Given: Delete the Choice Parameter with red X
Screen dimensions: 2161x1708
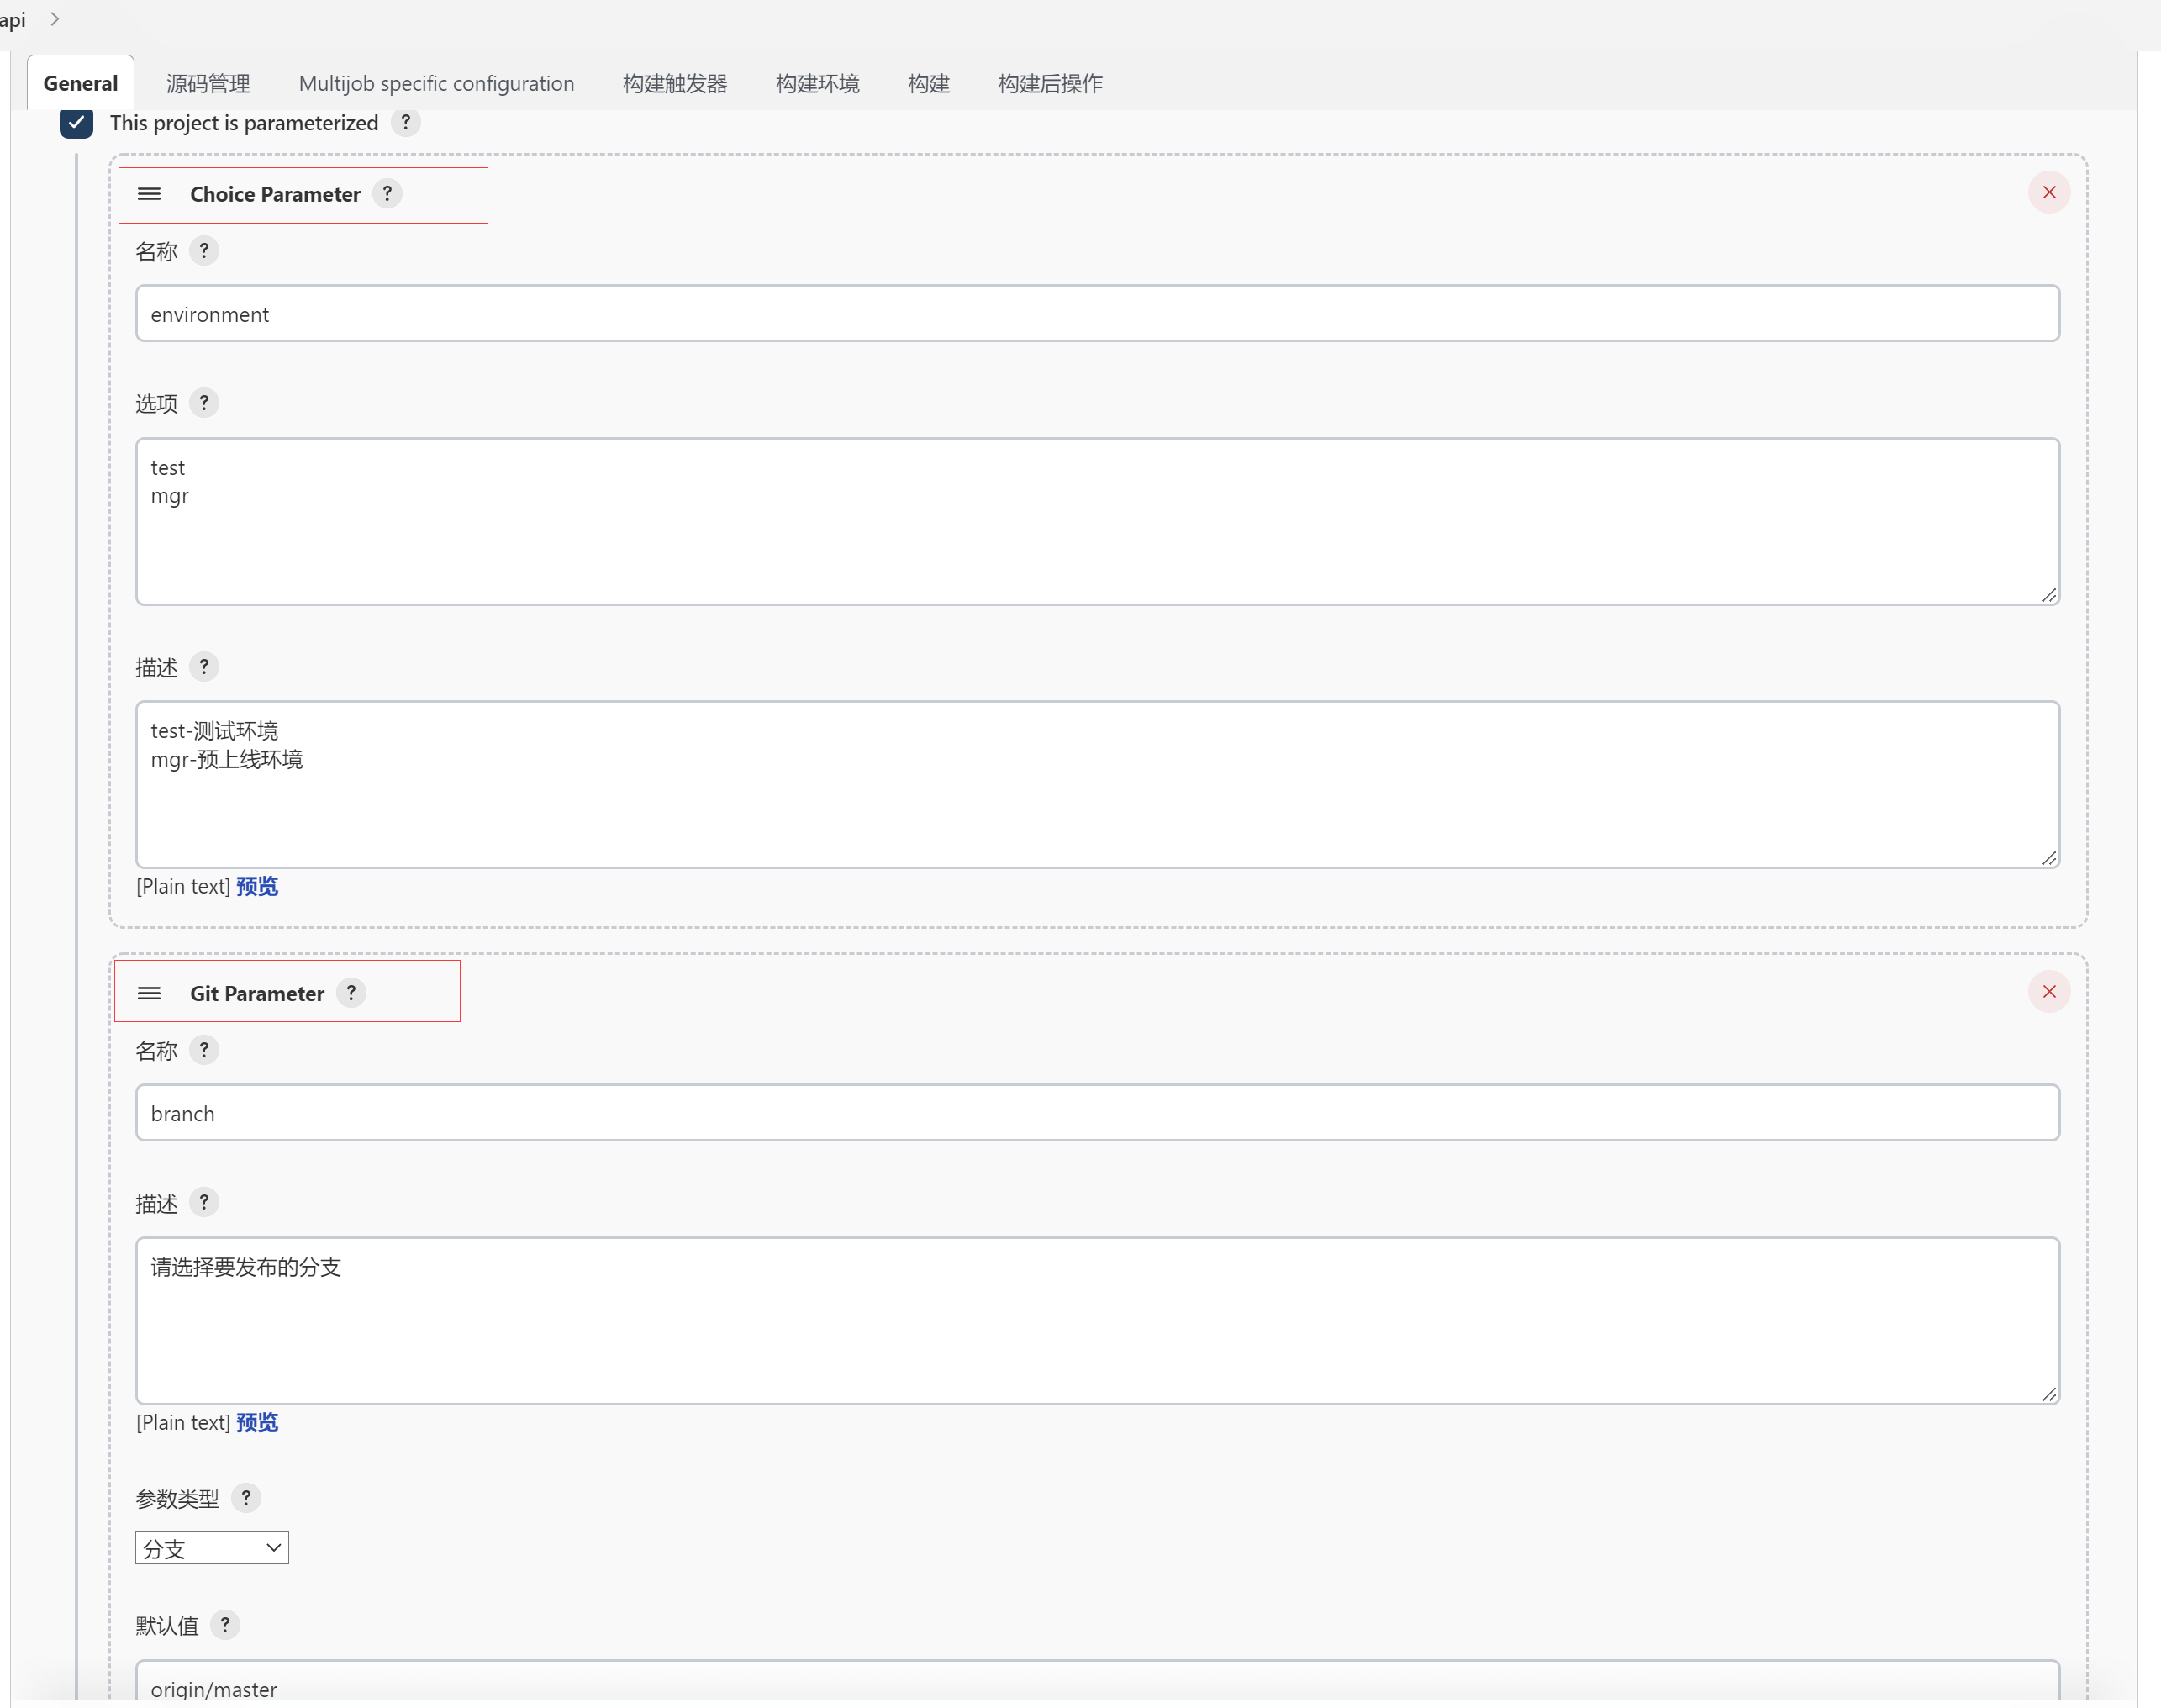Looking at the screenshot, I should point(2048,192).
